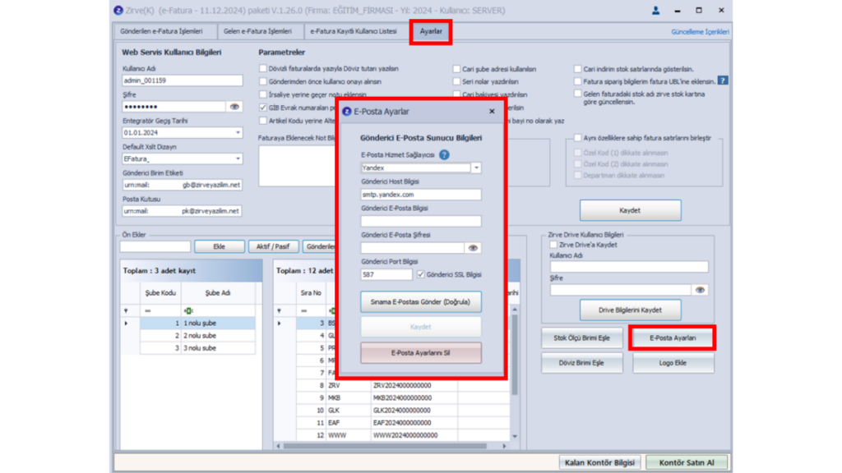Select the 3 nolu şube row
Image resolution: width=842 pixels, height=473 pixels.
(197, 348)
